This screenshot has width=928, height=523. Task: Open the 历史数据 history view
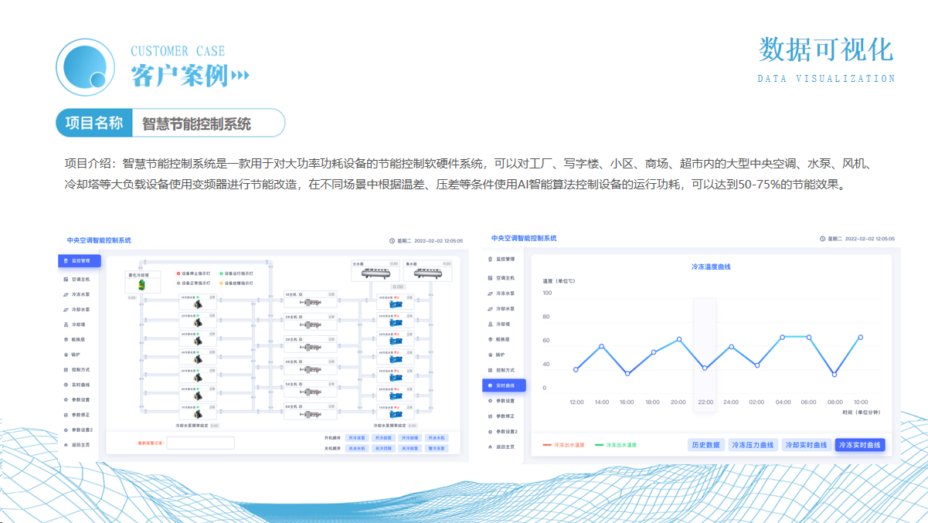(x=705, y=445)
